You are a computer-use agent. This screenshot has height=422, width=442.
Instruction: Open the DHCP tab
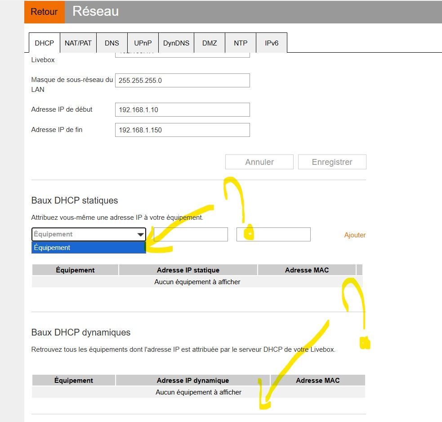pos(44,43)
